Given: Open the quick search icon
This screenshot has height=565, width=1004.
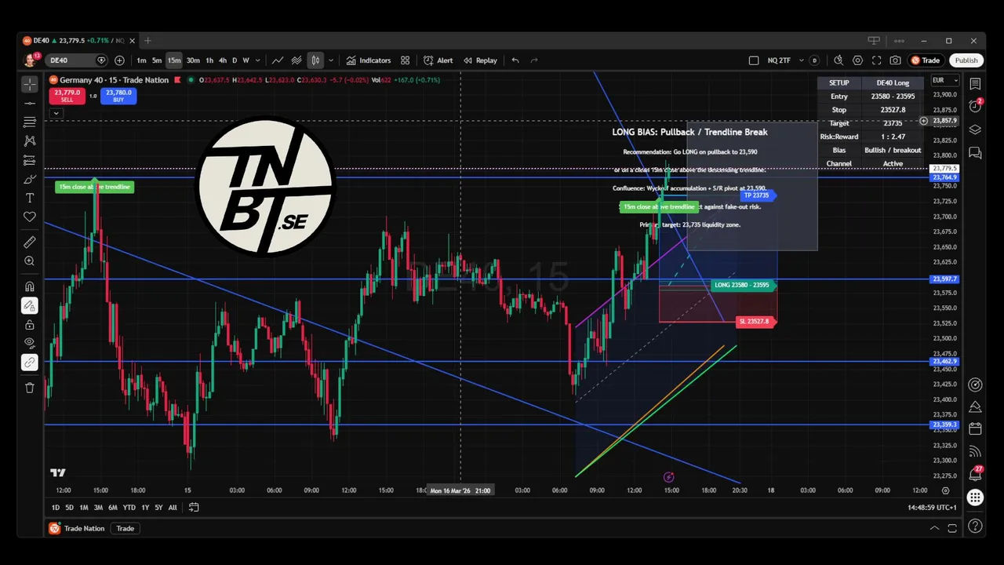Looking at the screenshot, I should click(838, 60).
